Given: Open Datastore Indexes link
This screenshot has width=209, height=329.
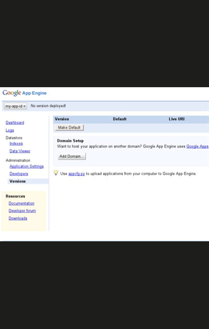Looking at the screenshot, I should coord(16,144).
